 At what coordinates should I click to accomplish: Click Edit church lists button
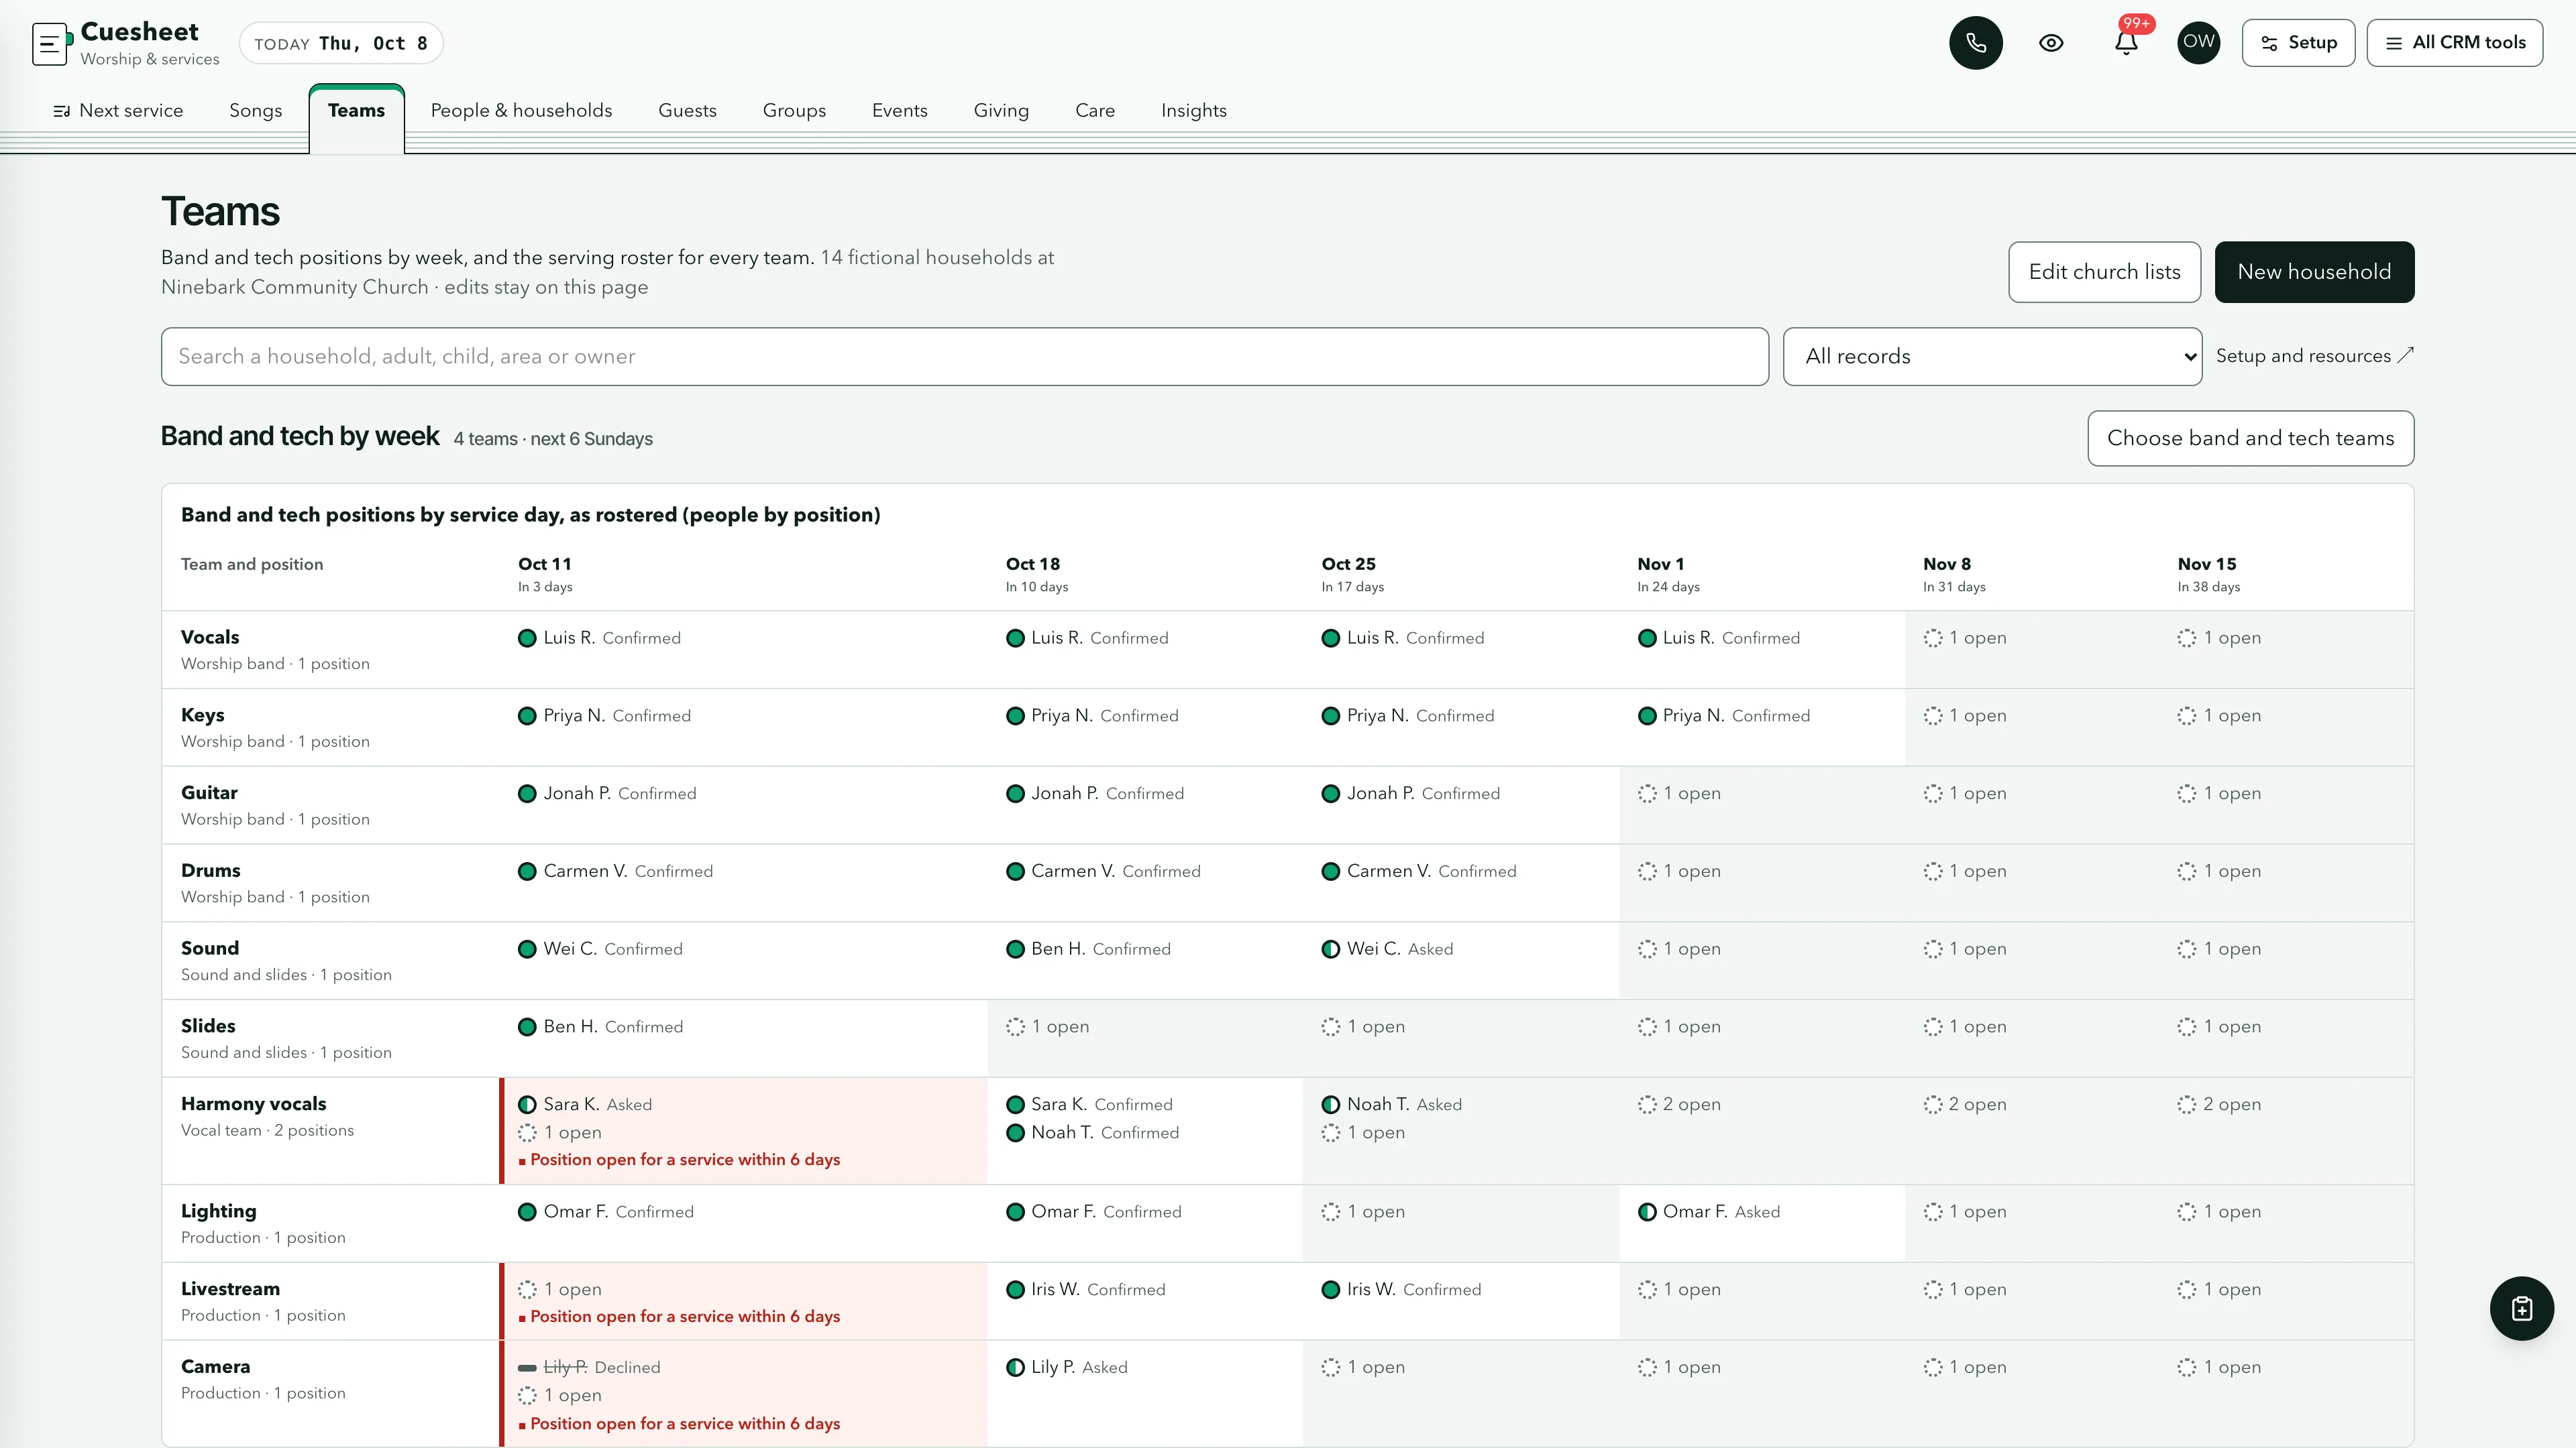[2104, 271]
